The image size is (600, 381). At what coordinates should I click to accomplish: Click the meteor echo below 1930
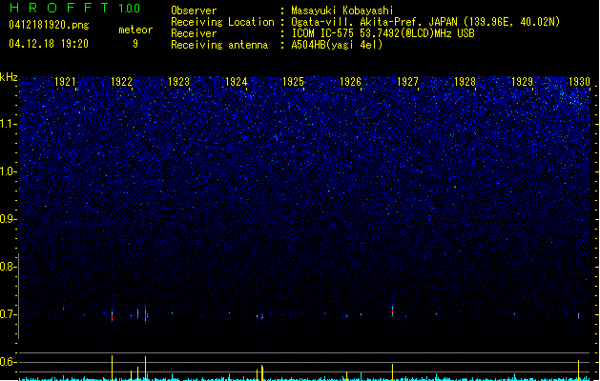click(x=579, y=315)
